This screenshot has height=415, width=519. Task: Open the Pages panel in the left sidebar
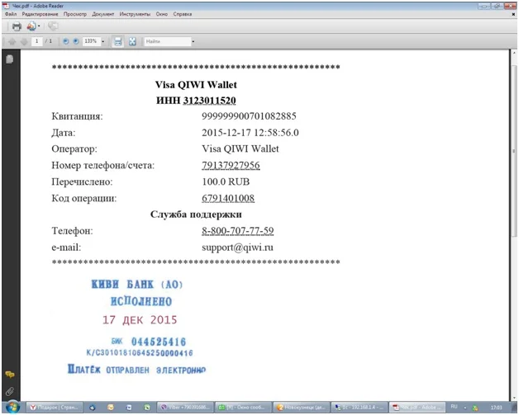[10, 59]
